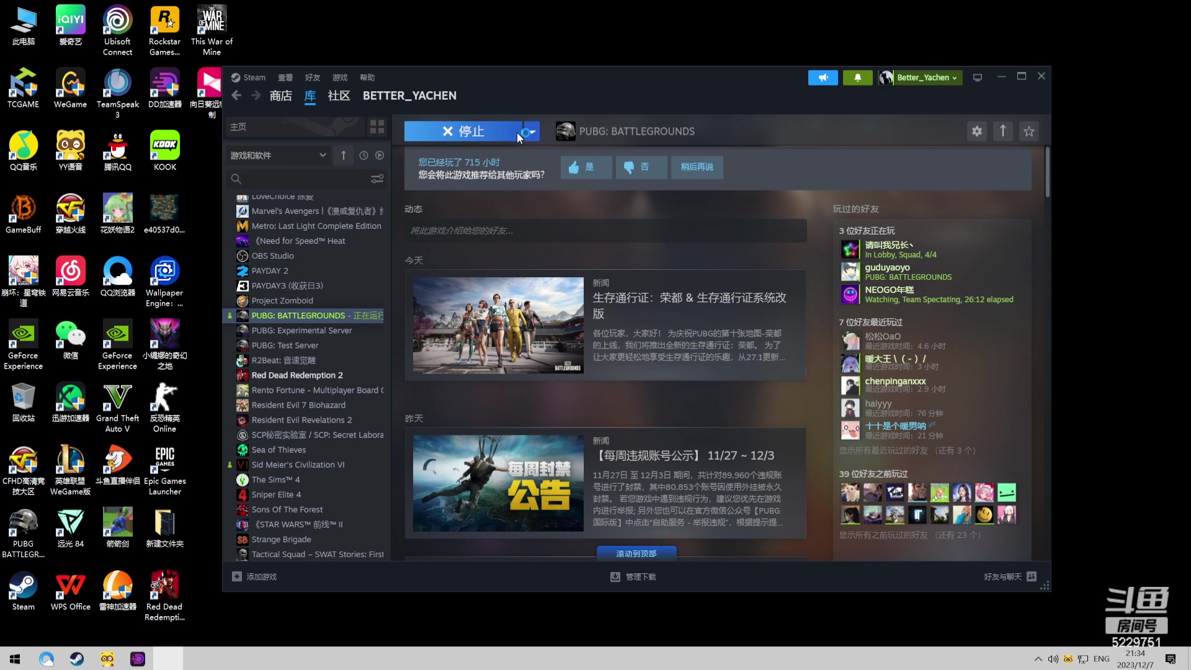Viewport: 1191px width, 670px height.
Task: Click the Steam store notification bell icon
Action: 858,77
